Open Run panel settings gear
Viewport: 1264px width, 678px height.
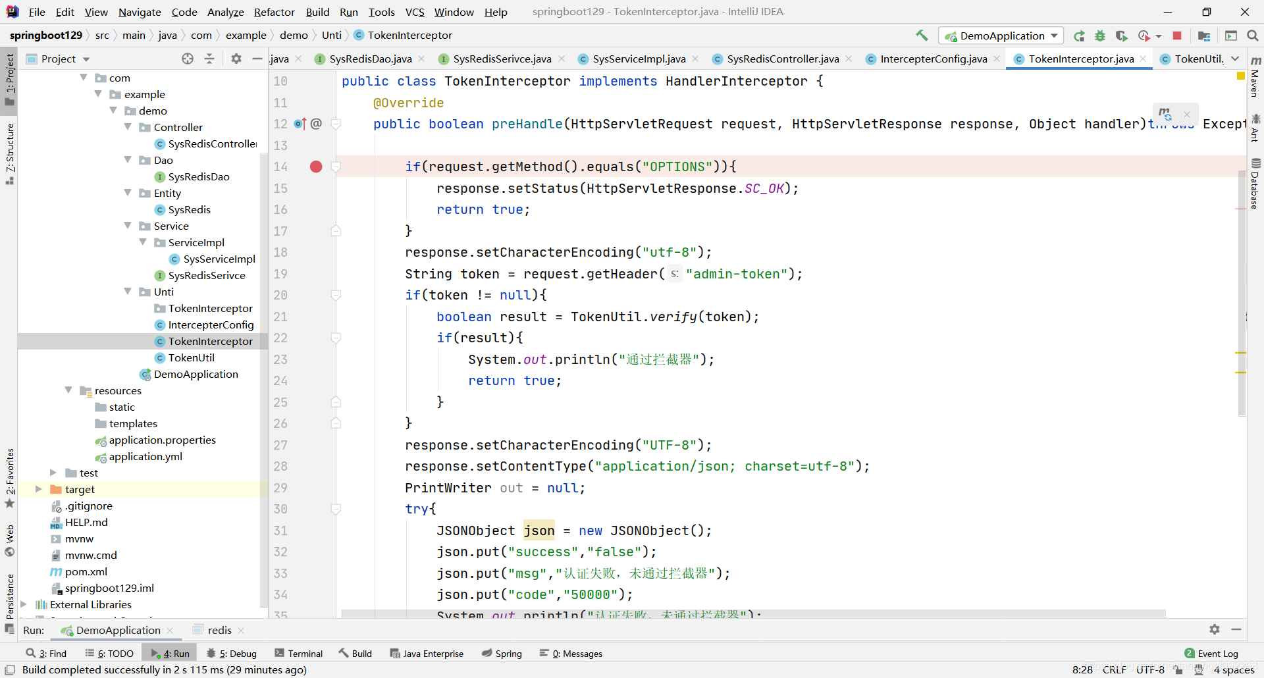point(1215,629)
